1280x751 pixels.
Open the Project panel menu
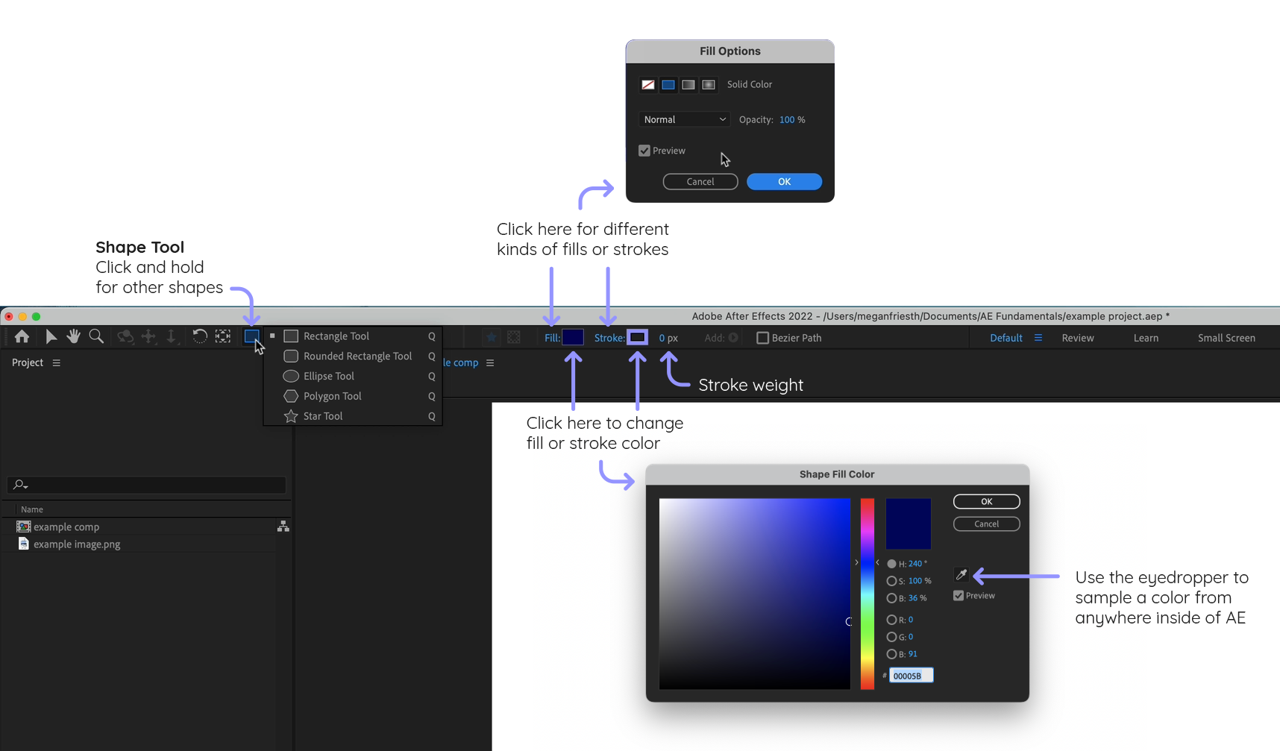[57, 362]
